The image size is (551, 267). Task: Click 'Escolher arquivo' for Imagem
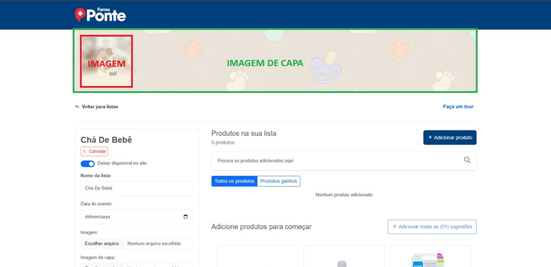pos(102,243)
